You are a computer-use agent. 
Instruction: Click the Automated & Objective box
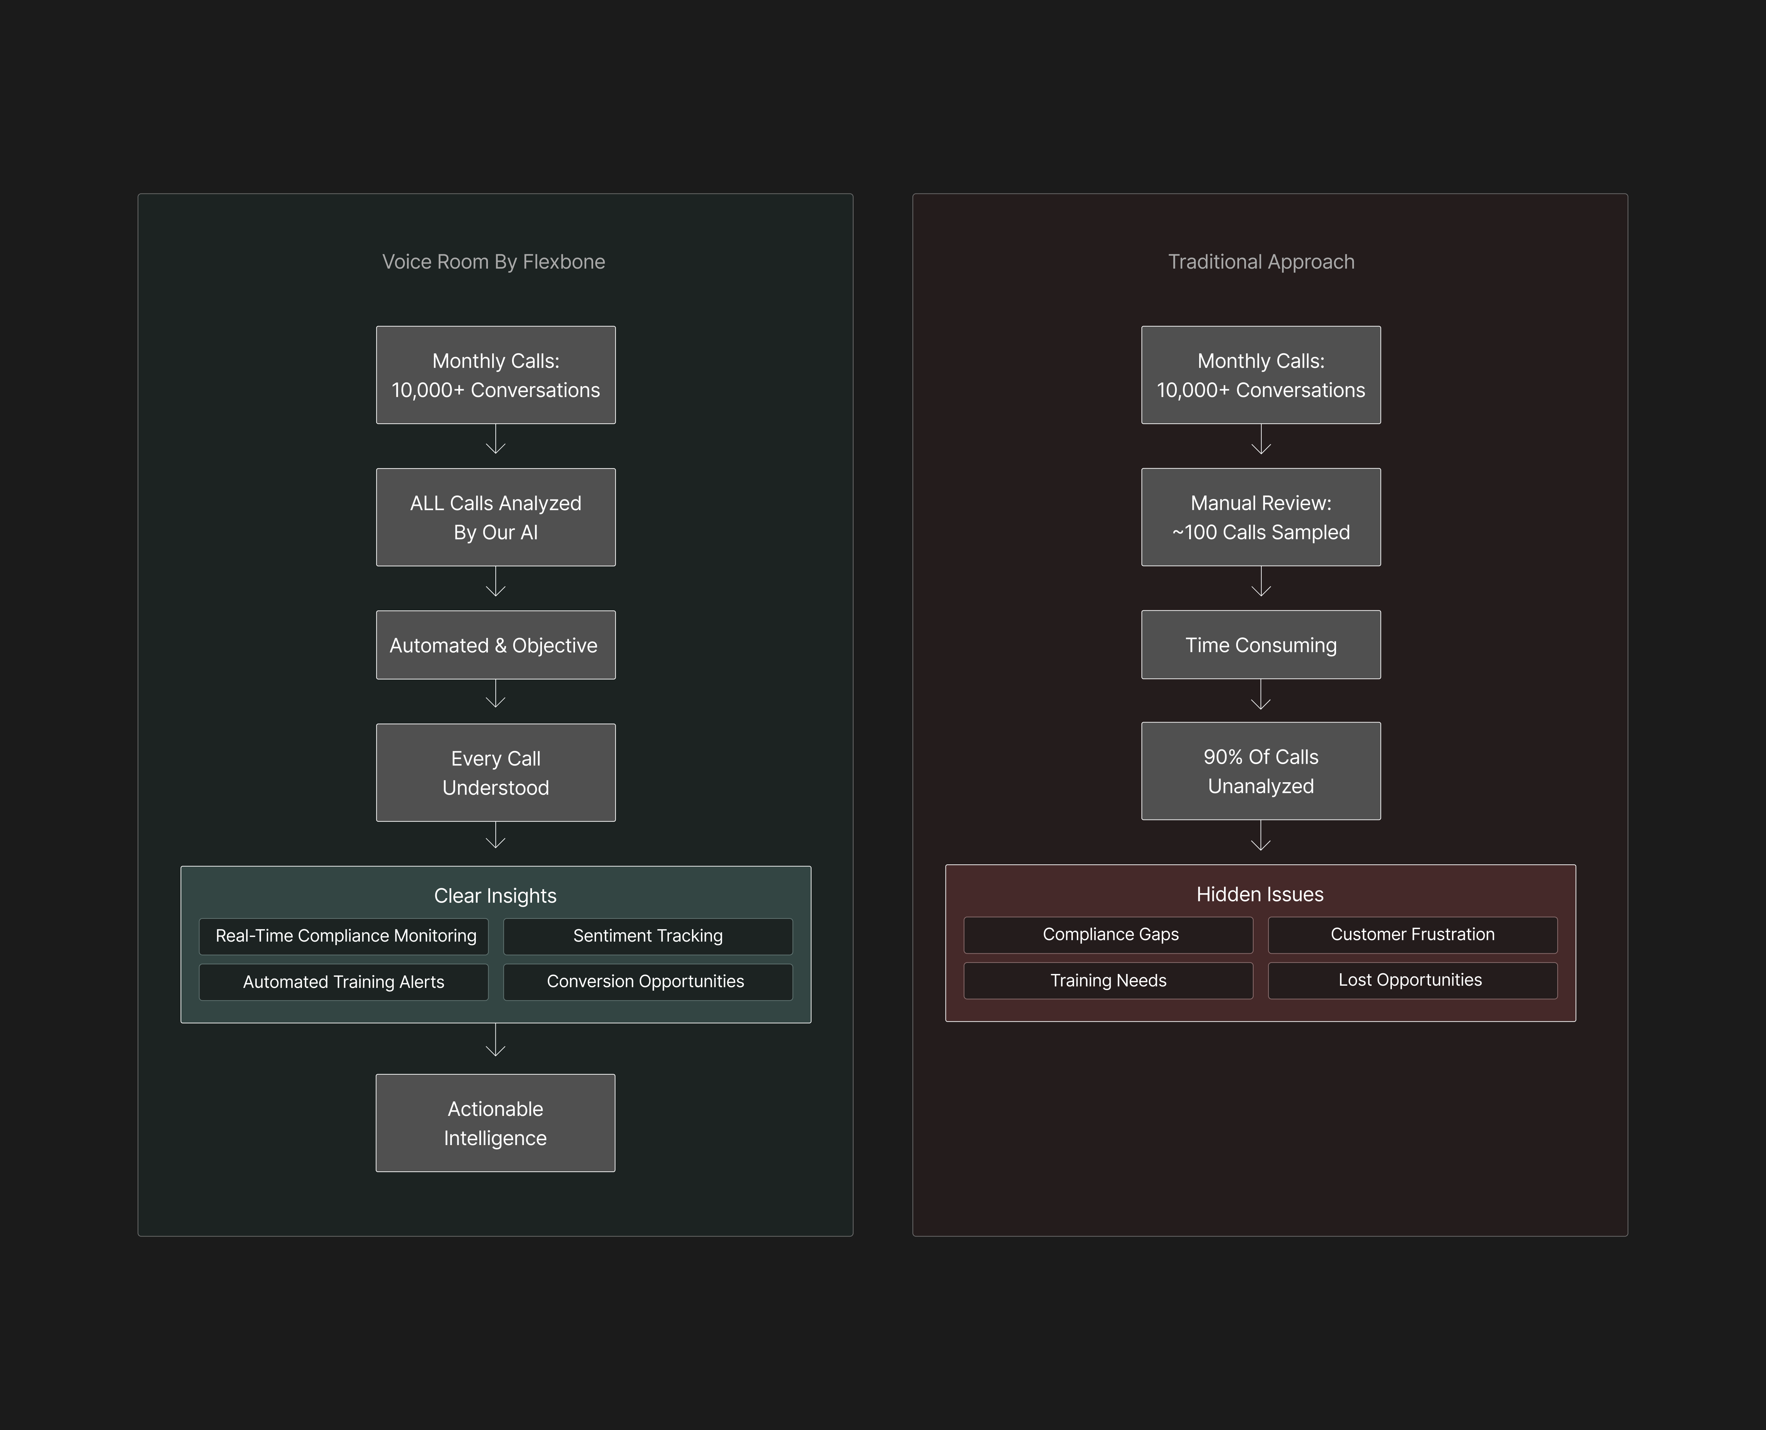[x=496, y=645]
